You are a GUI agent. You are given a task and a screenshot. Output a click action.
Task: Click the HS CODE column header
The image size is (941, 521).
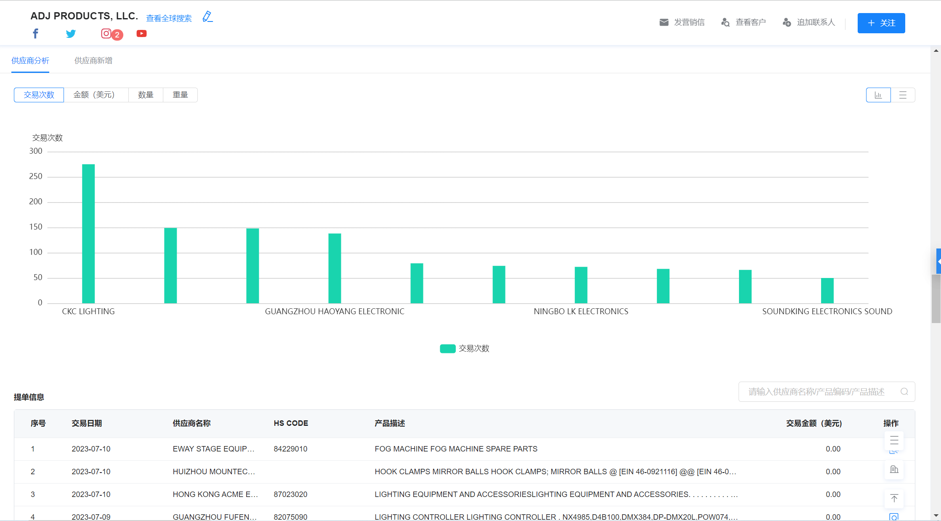tap(291, 423)
